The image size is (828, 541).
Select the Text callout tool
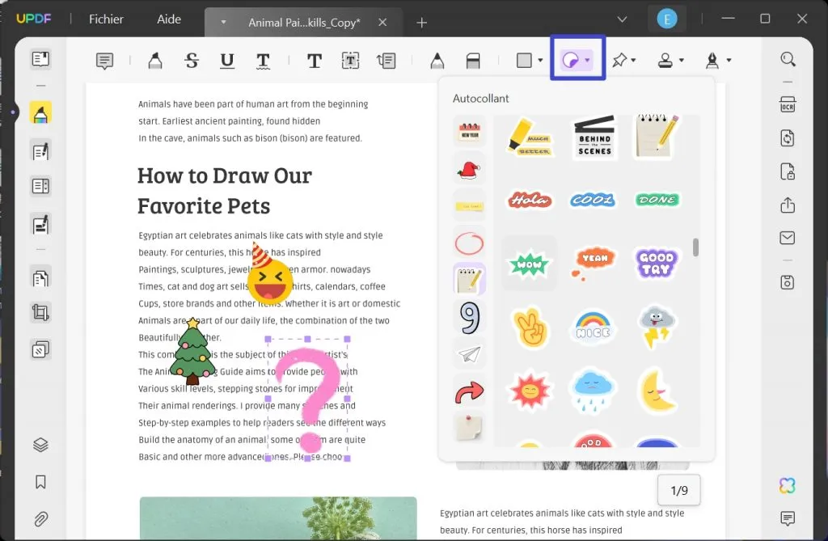(x=386, y=61)
